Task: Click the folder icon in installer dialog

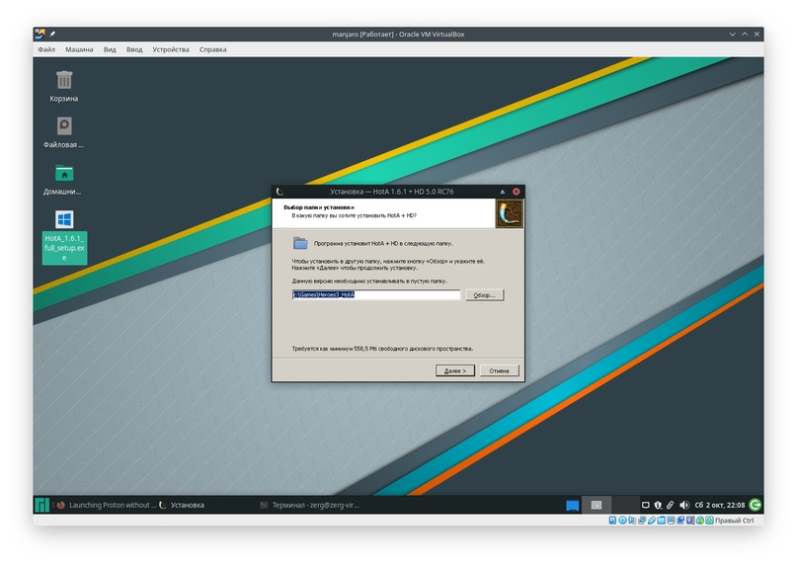Action: tap(300, 243)
